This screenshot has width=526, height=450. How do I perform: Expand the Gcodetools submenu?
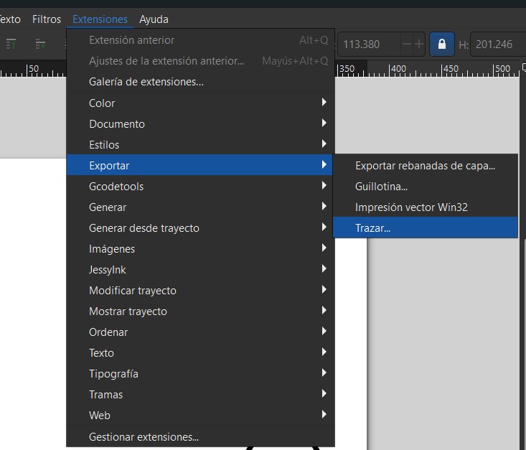[200, 186]
